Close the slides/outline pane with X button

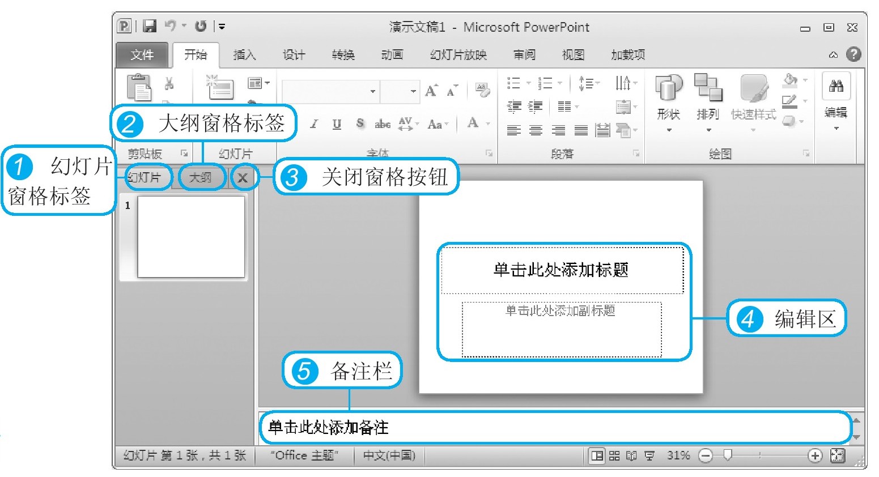pyautogui.click(x=243, y=178)
